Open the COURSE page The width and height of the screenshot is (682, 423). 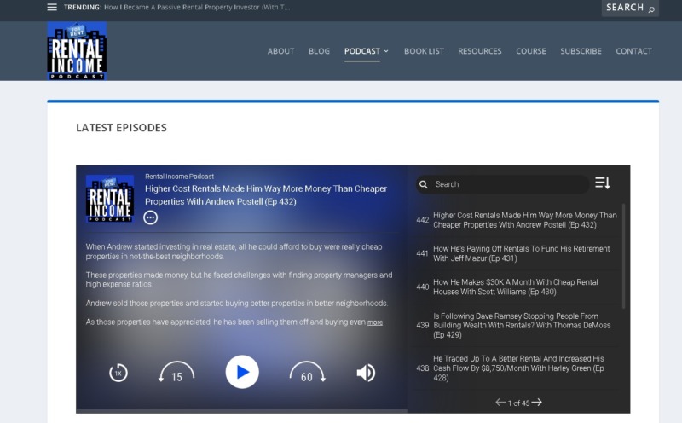tap(531, 51)
